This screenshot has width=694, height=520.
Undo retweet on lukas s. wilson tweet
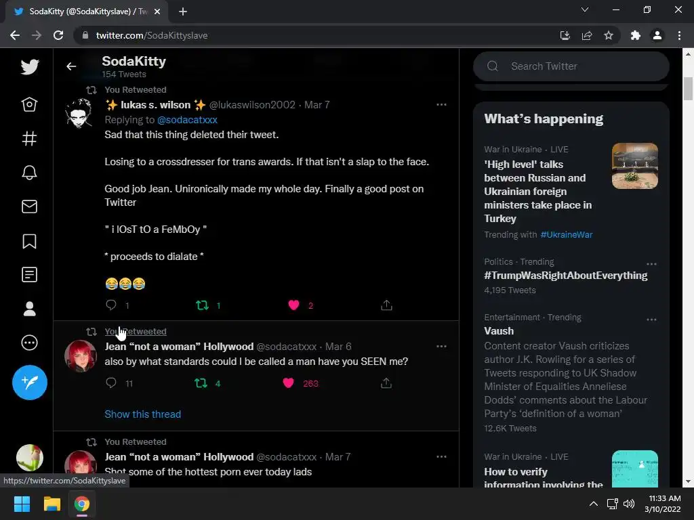[x=202, y=305]
